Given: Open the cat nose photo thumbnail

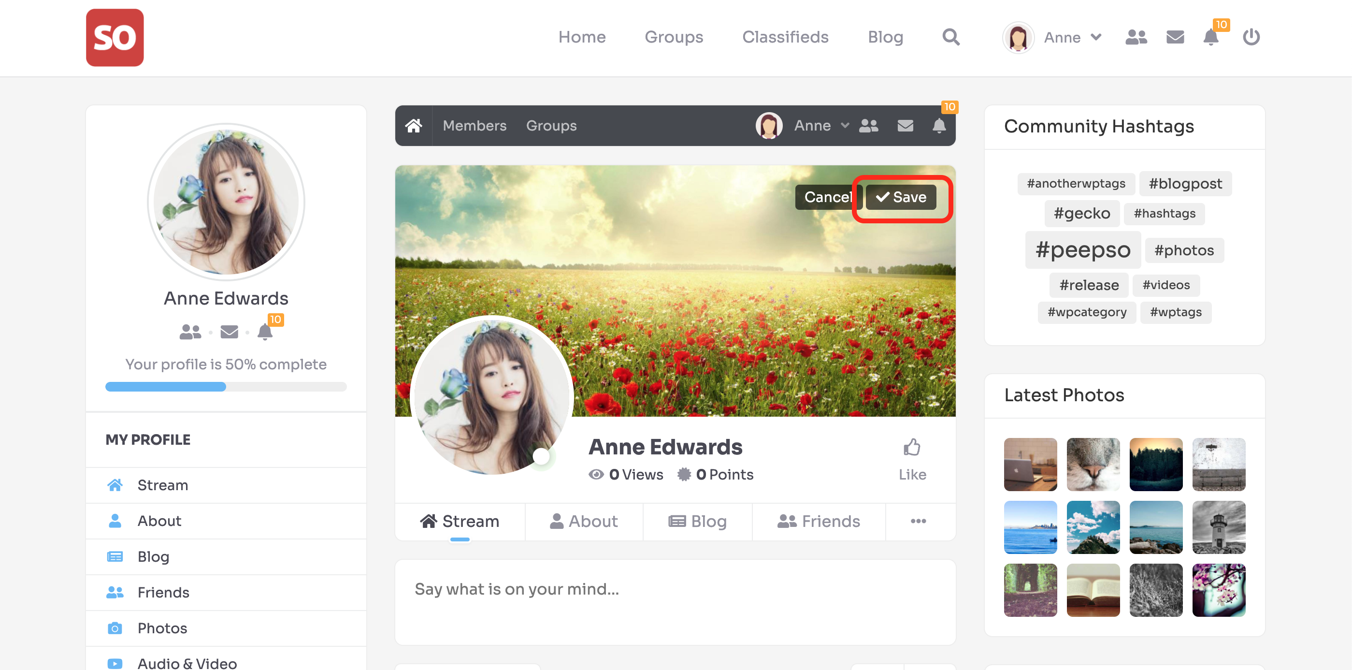Looking at the screenshot, I should point(1093,465).
